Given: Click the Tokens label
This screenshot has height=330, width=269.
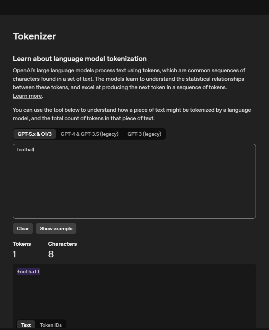Looking at the screenshot, I should [22, 244].
